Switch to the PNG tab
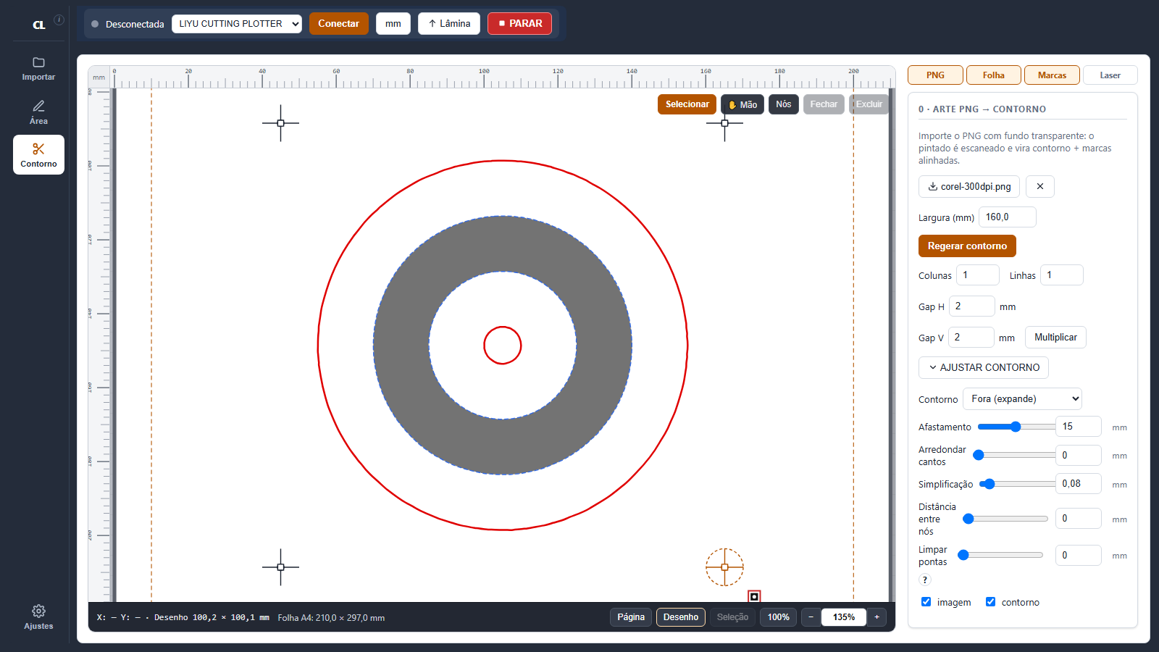Screen dimensions: 1159x652 coord(935,75)
